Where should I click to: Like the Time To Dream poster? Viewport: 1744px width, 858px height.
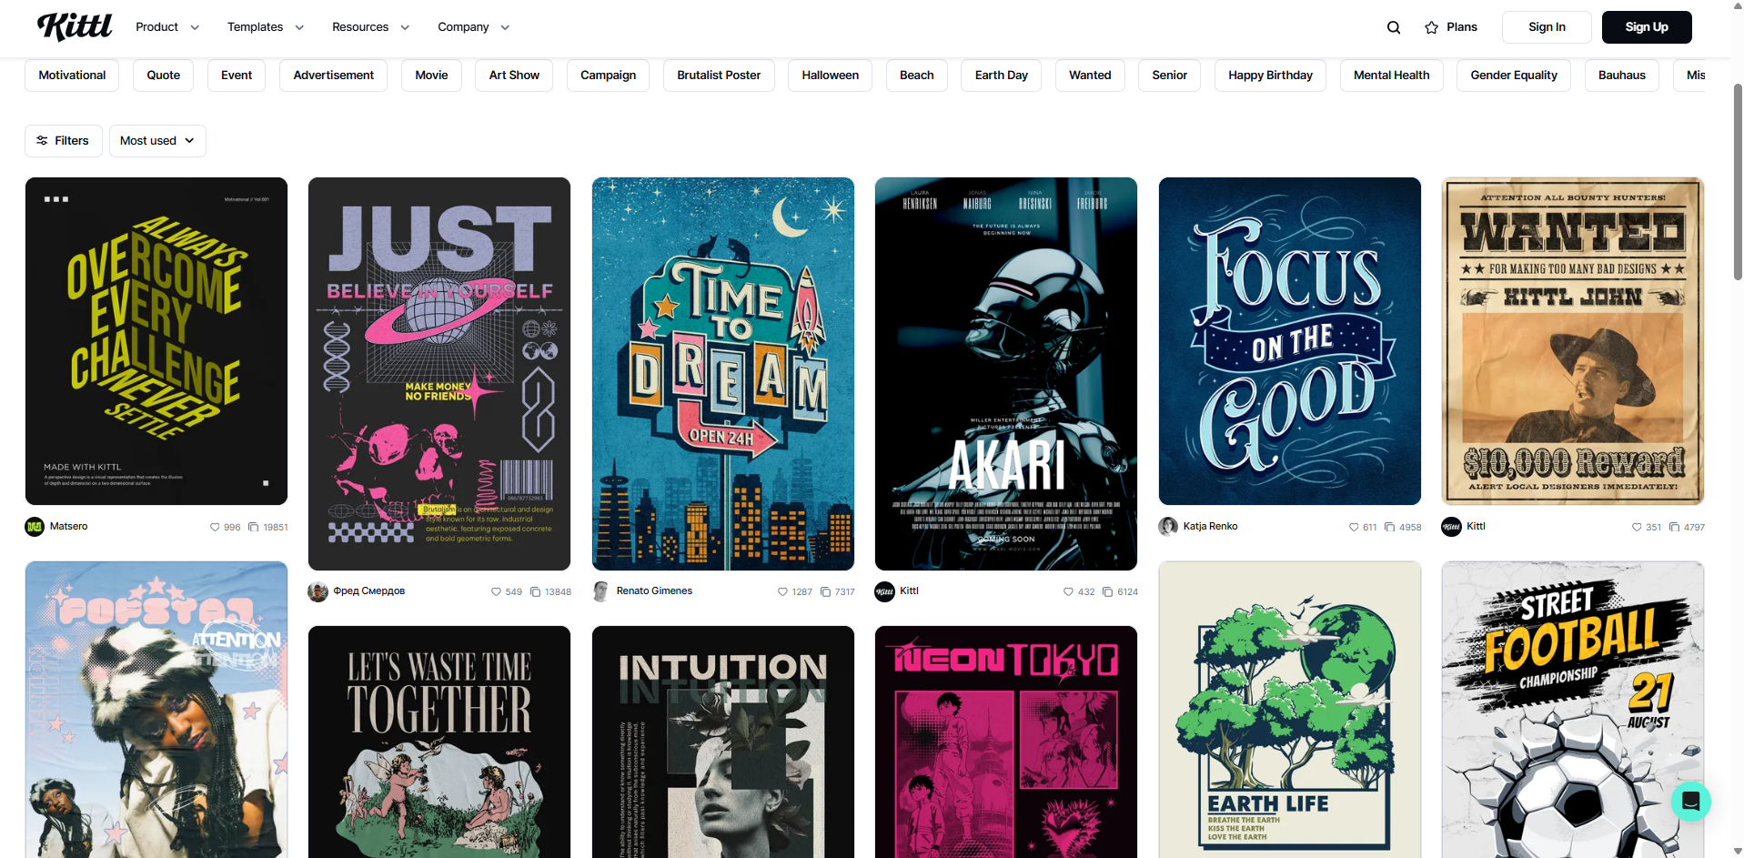pos(781,591)
